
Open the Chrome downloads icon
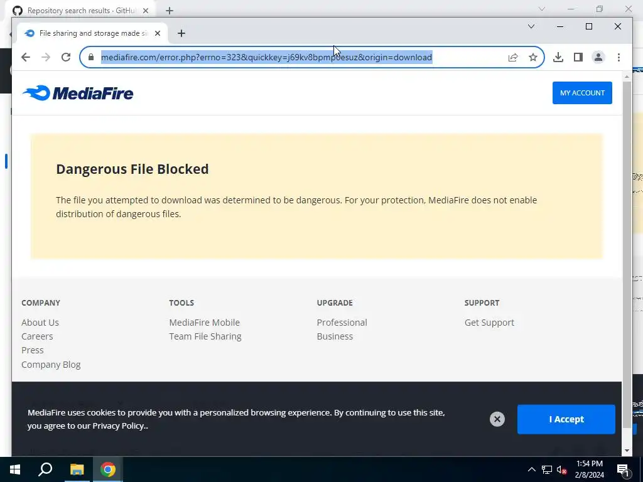[558, 57]
